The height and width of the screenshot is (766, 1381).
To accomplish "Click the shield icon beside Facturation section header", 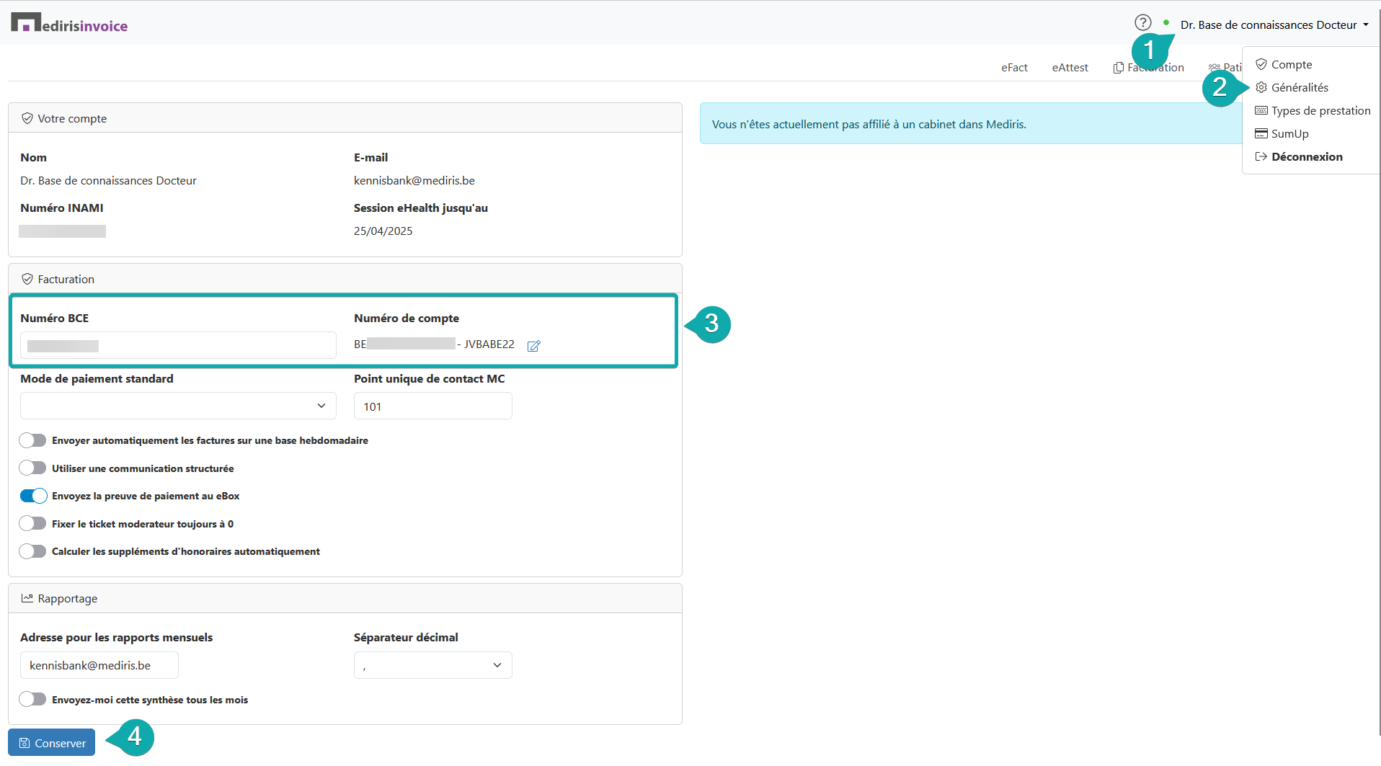I will (27, 279).
